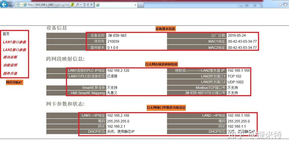The width and height of the screenshot is (289, 147).
Task: Go to 首页 in the navigation sidebar
Action: click(6, 34)
